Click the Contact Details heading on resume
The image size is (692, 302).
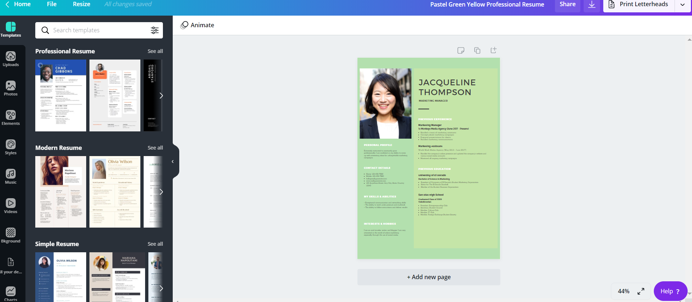[x=377, y=168]
